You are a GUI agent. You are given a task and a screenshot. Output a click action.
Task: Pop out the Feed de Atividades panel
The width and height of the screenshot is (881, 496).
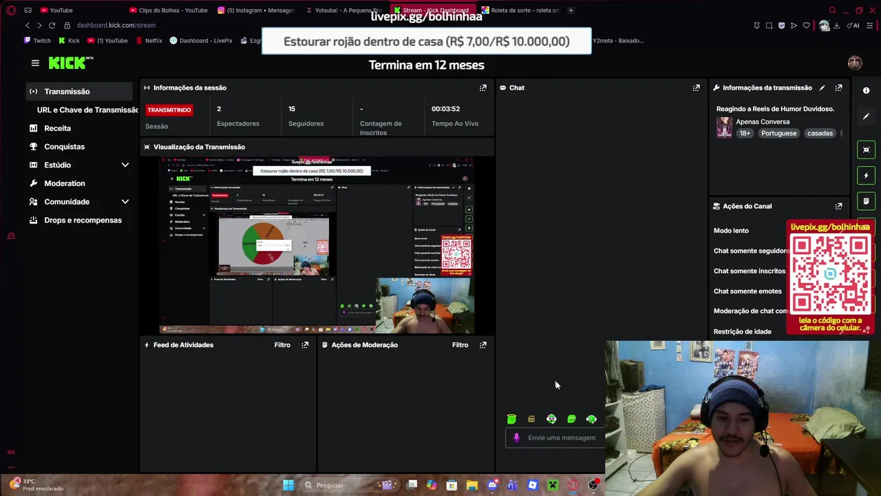point(305,344)
